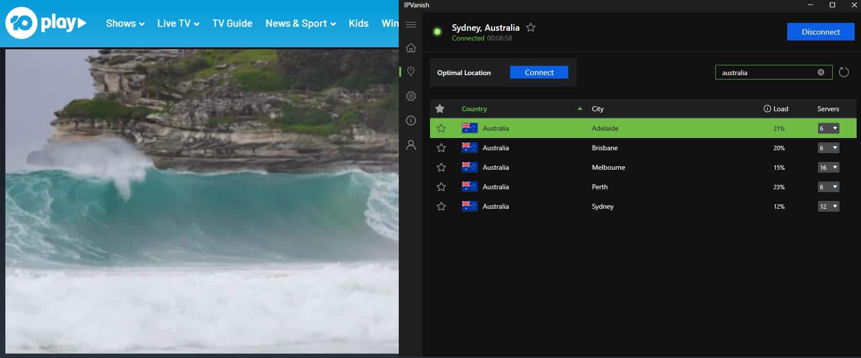Click the Australia flag in Melbourne row

pyautogui.click(x=470, y=167)
